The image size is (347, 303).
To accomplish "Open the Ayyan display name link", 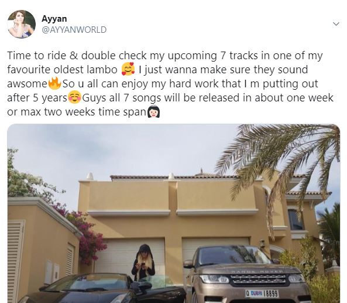I will point(54,19).
